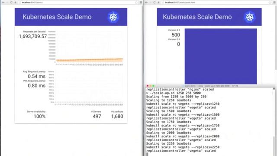Click the Kubernetes wheel logo in left dashboard
Screen dimensions: 277x156
[x=113, y=17]
